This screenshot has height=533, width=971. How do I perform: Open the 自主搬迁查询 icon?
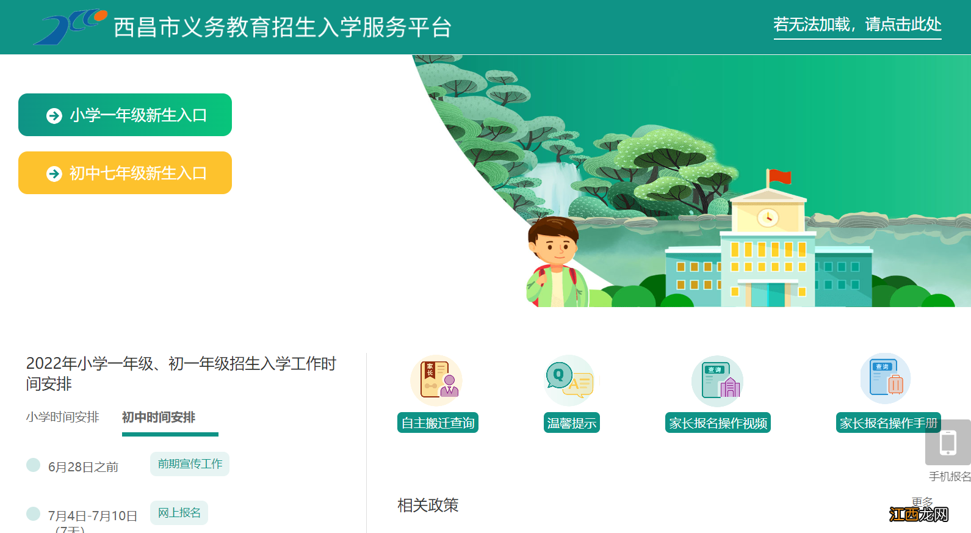436,380
